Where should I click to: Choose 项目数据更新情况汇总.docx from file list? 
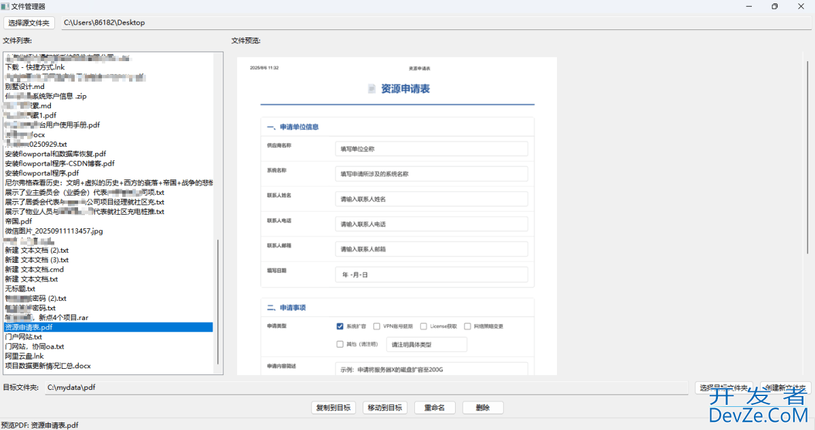click(48, 365)
